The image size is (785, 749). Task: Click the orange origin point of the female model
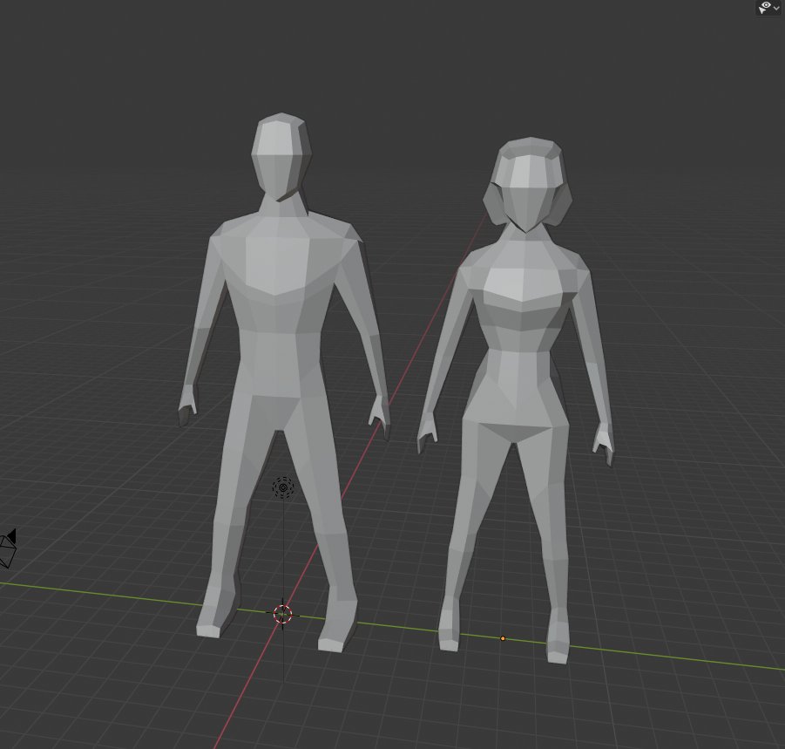[x=503, y=638]
